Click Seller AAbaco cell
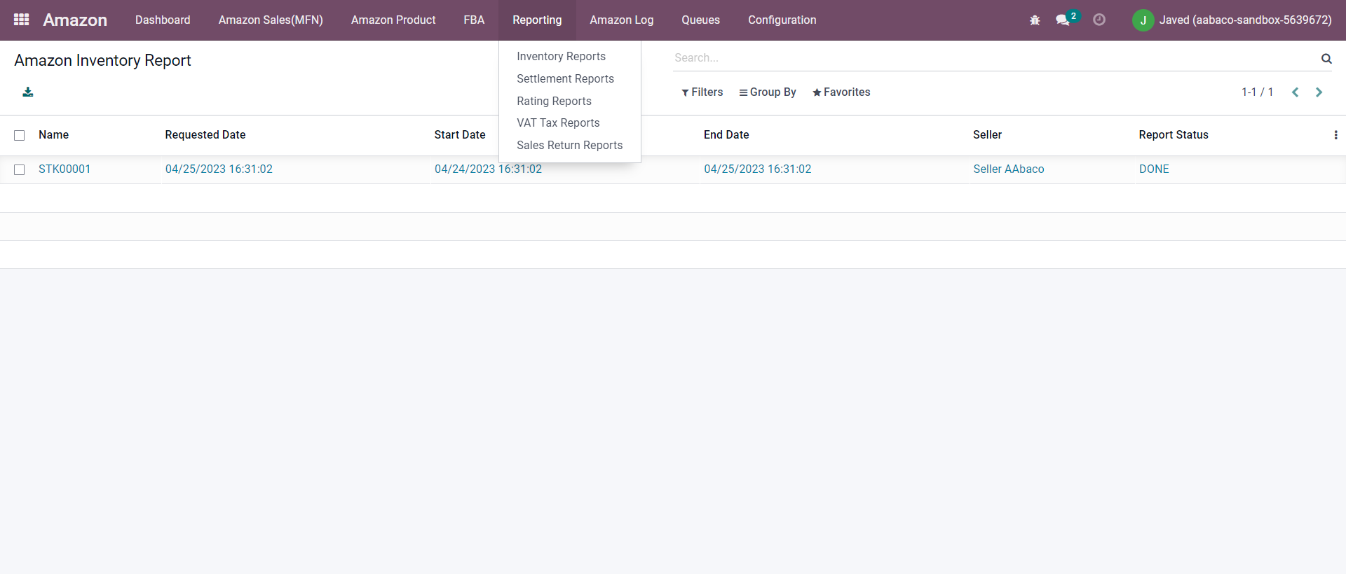This screenshot has height=574, width=1346. pyautogui.click(x=1008, y=169)
